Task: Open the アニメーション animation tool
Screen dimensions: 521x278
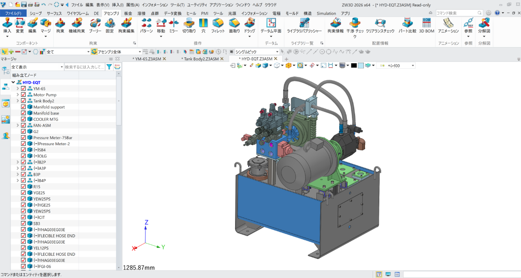Action: 448,23
